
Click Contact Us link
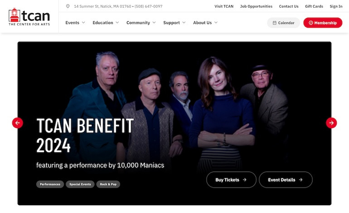289,6
